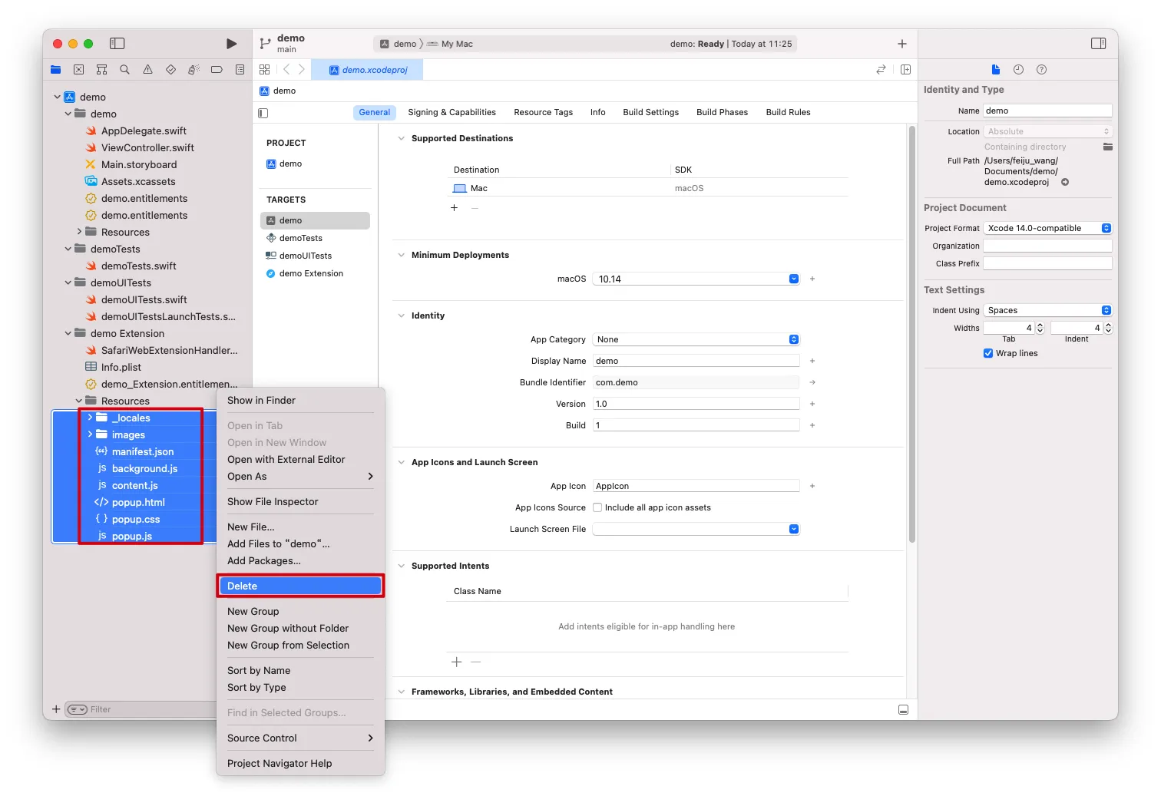1161x796 pixels.
Task: Show the Quick Help inspector
Action: click(1041, 70)
